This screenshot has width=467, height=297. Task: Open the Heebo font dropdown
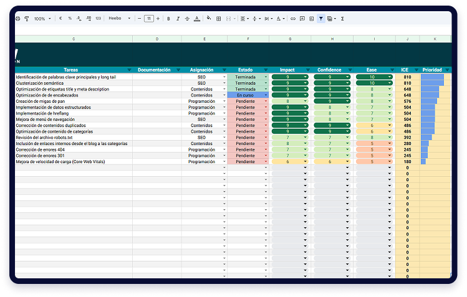pos(120,19)
